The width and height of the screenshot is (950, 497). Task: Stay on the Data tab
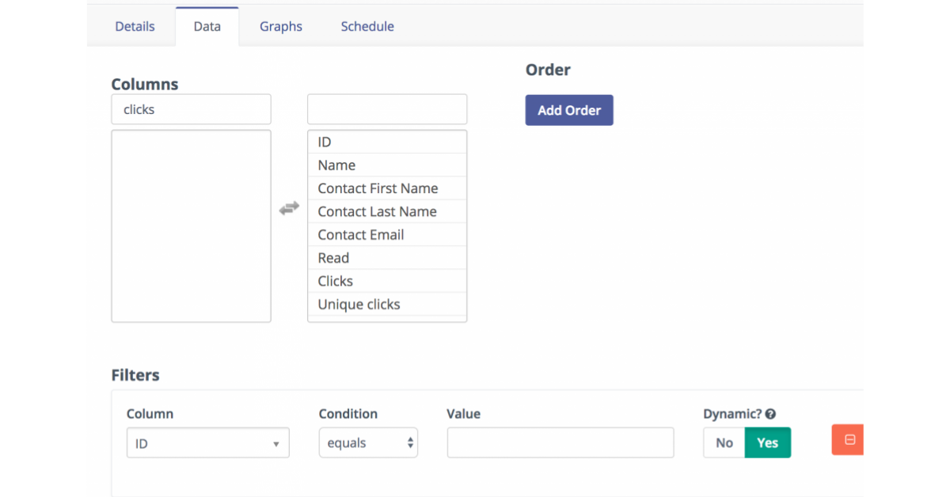pyautogui.click(x=207, y=26)
